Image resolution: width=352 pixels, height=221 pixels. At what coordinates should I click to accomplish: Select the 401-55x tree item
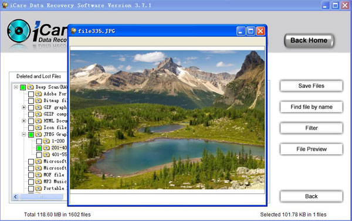coord(59,154)
